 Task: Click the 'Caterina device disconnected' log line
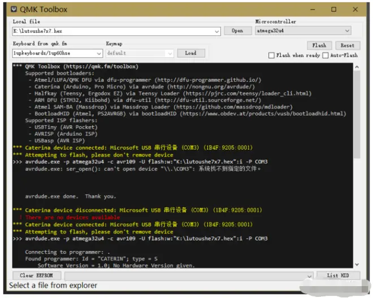[138, 210]
